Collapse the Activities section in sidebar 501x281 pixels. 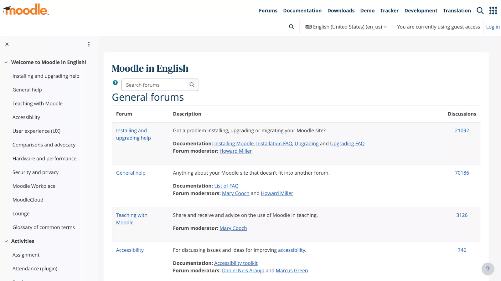[6, 241]
